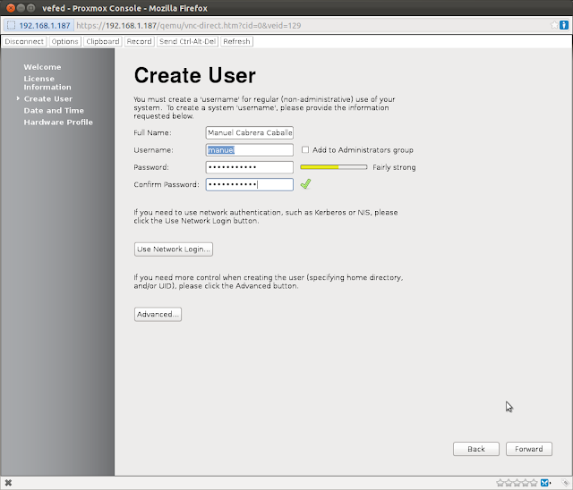Focus the Username field containing manuel
573x490 pixels.
point(249,150)
